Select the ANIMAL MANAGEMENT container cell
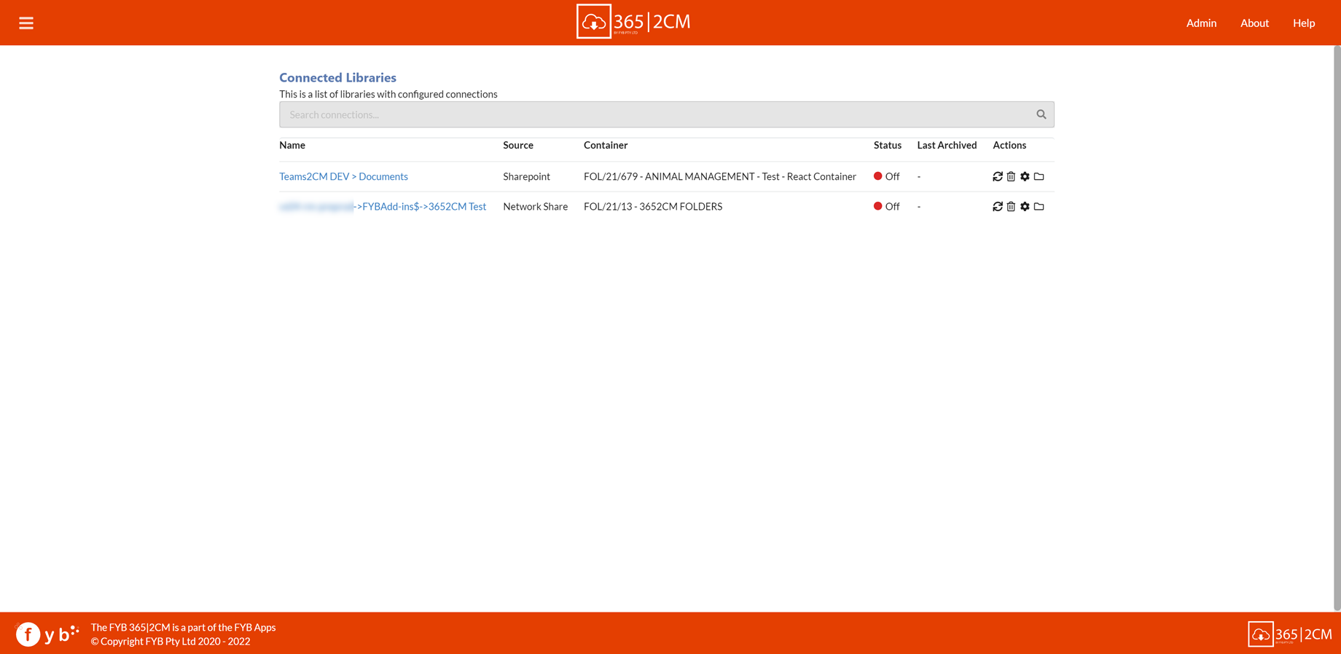Image resolution: width=1341 pixels, height=654 pixels. 720,176
